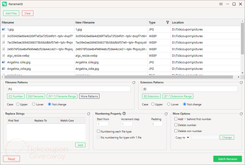Click the horizontal scrollbar of file list
Viewport: 245px width, 165px height.
119,77
